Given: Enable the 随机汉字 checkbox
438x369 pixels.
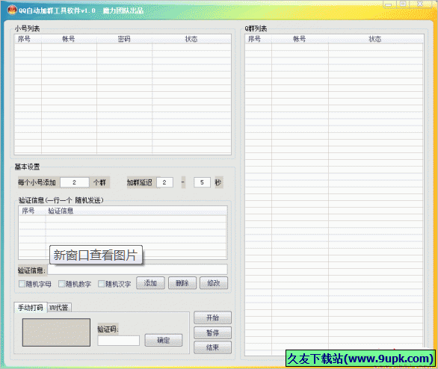Looking at the screenshot, I should (x=101, y=284).
